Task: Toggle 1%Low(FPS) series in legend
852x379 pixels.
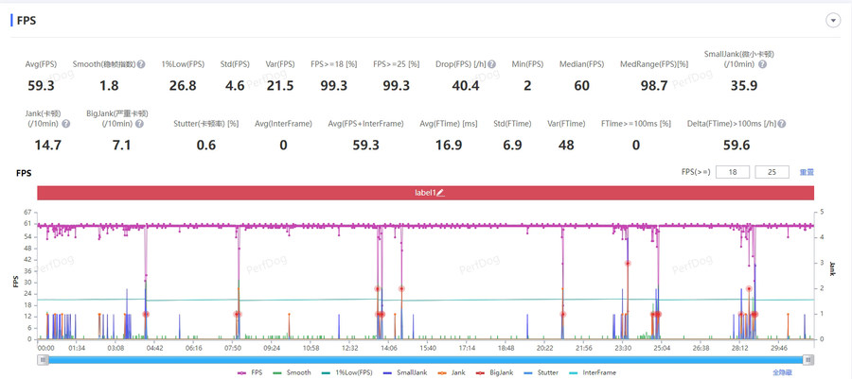Action: click(x=347, y=373)
